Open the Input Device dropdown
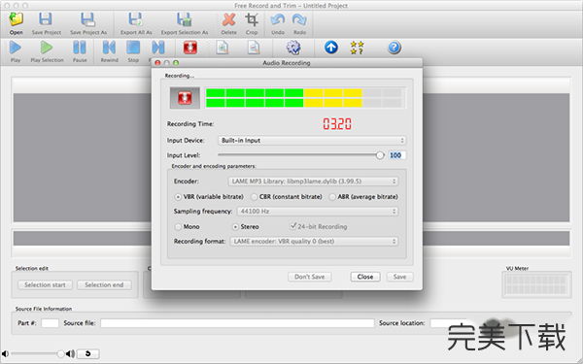This screenshot has width=583, height=364. pos(312,141)
